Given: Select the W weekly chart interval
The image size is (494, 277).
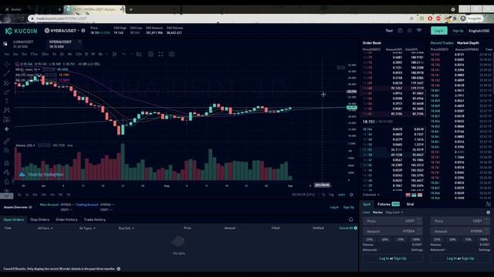Looking at the screenshot, I should pyautogui.click(x=93, y=54).
